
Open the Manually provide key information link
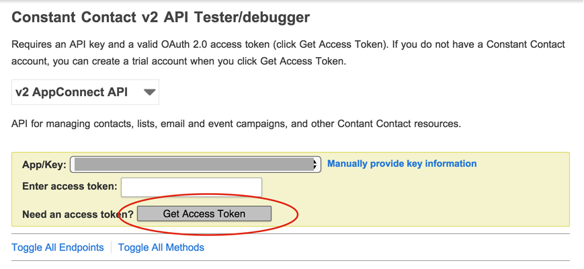click(x=402, y=163)
